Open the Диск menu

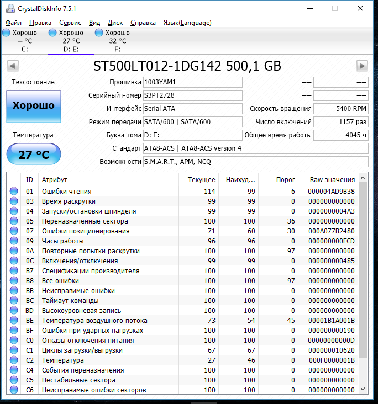(115, 23)
